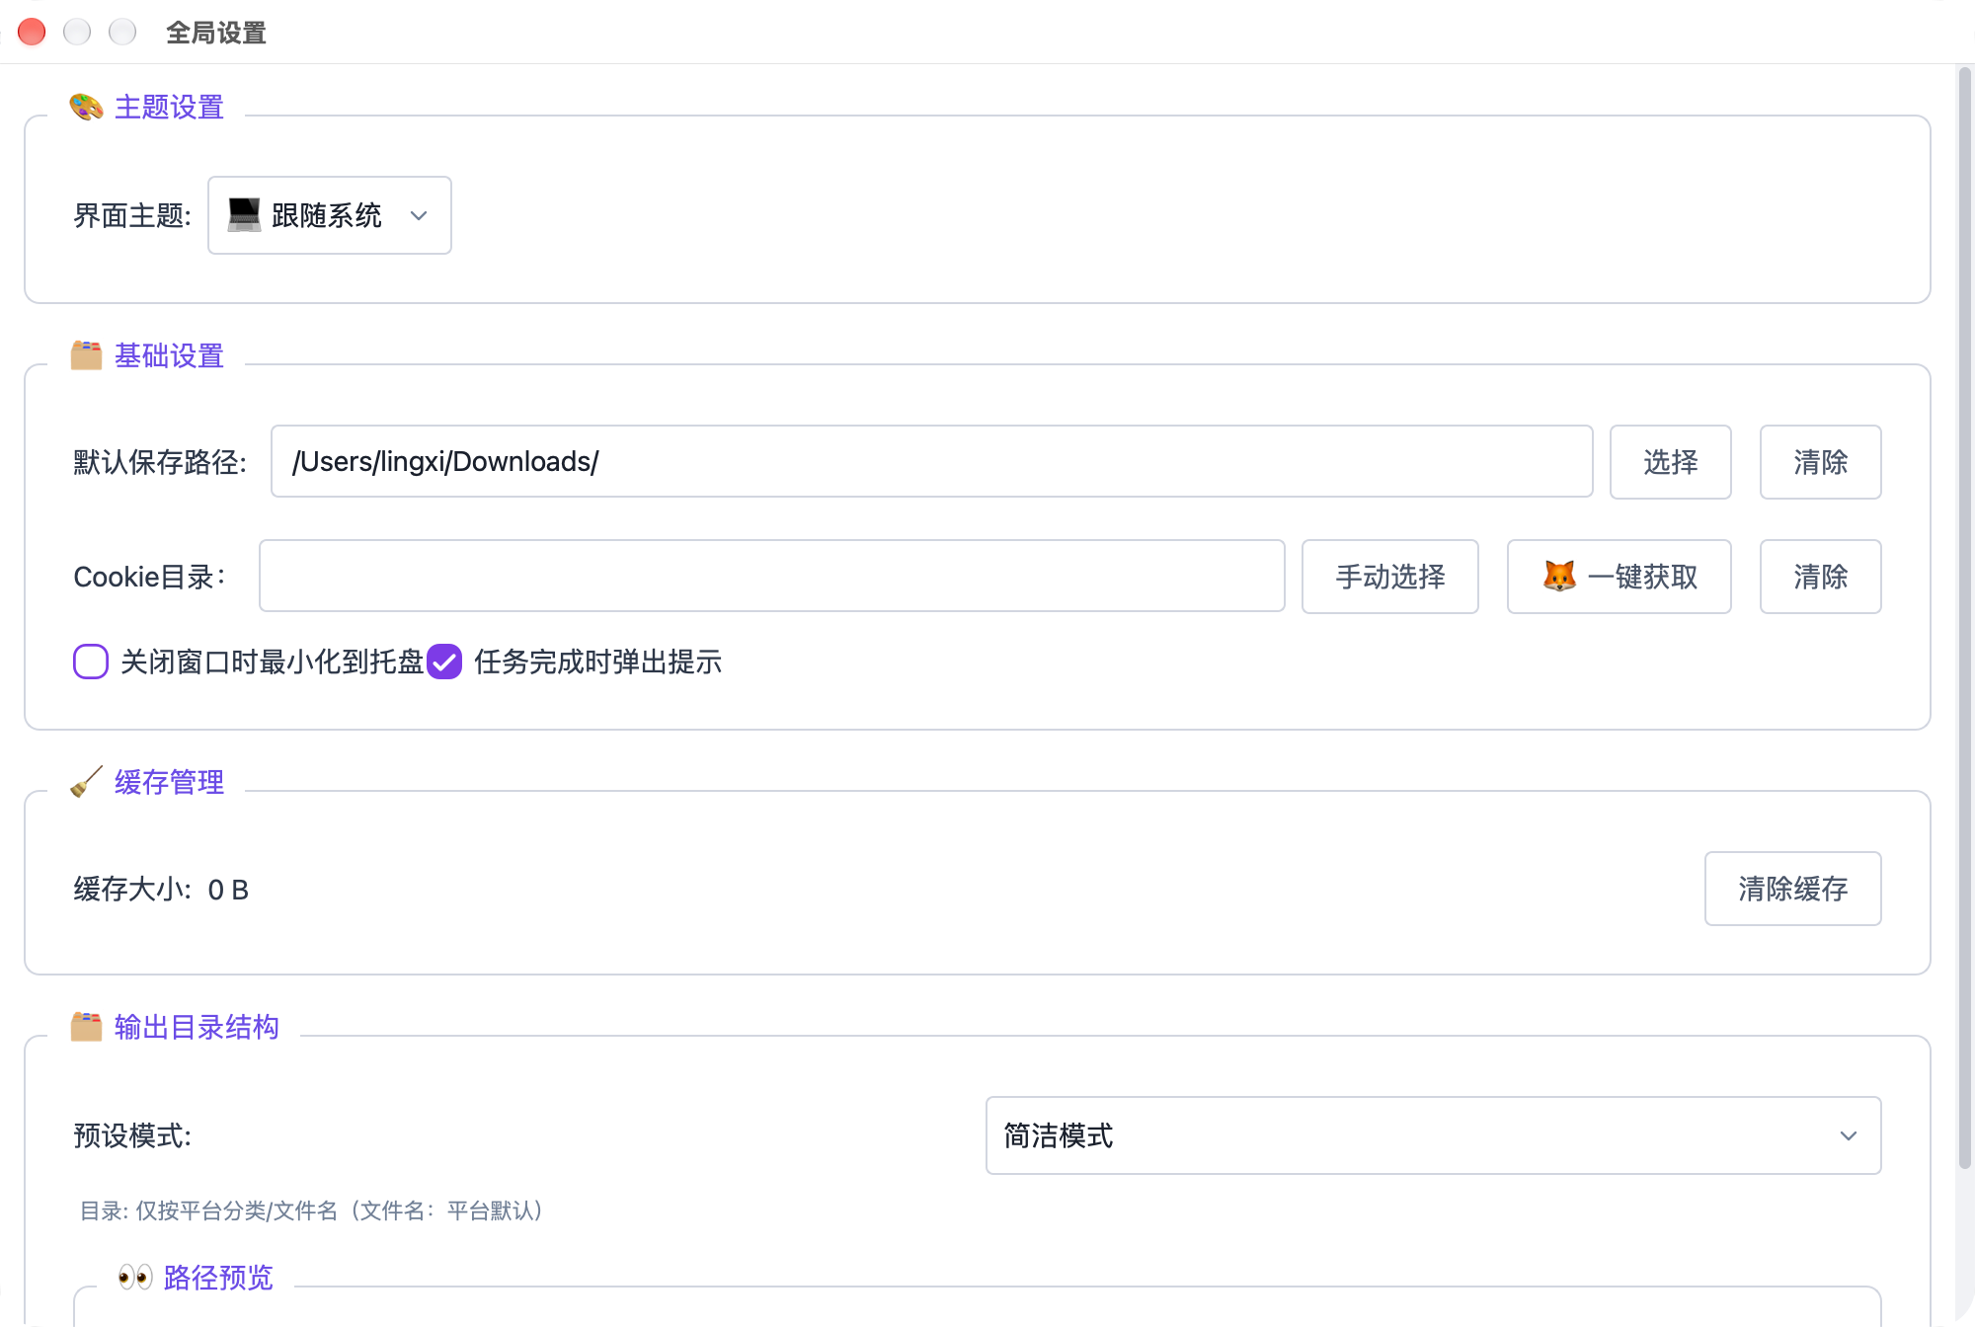Enable 关闭窗口时最小化到托盘 checkbox

click(91, 662)
